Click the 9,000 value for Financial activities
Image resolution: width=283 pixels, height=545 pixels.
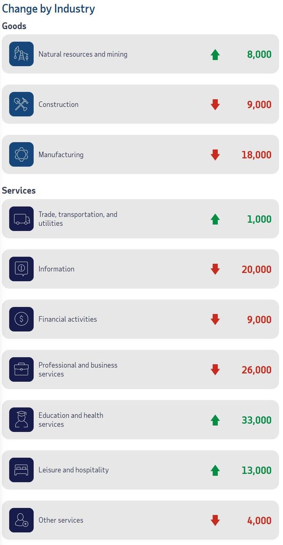(x=259, y=320)
